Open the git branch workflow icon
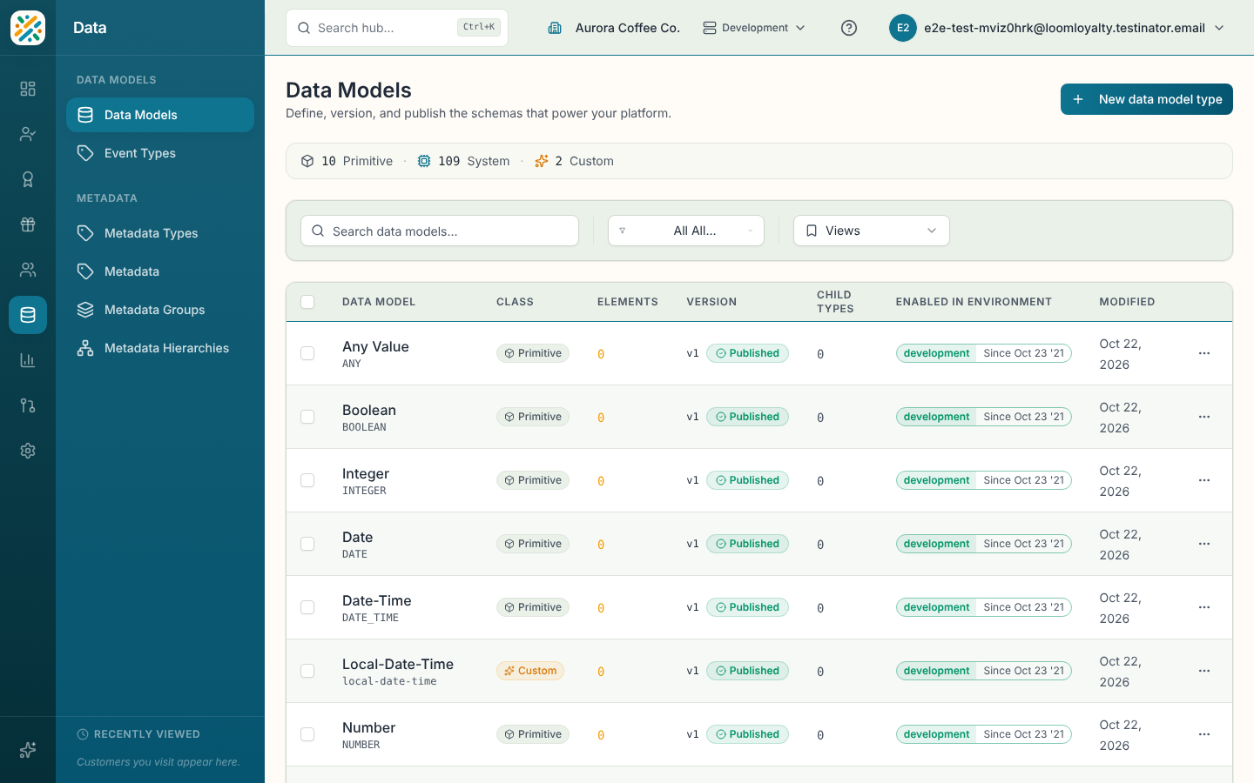The image size is (1254, 783). 28,405
